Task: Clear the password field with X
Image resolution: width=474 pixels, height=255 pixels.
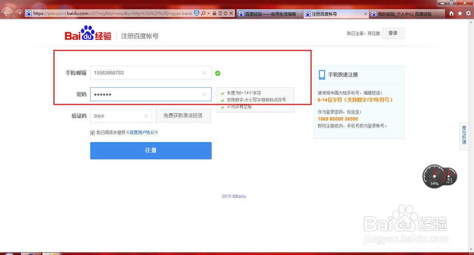Action: click(204, 94)
